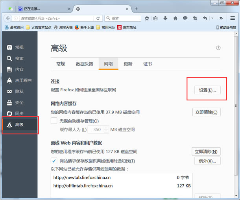Click the help question mark icon

point(218,48)
